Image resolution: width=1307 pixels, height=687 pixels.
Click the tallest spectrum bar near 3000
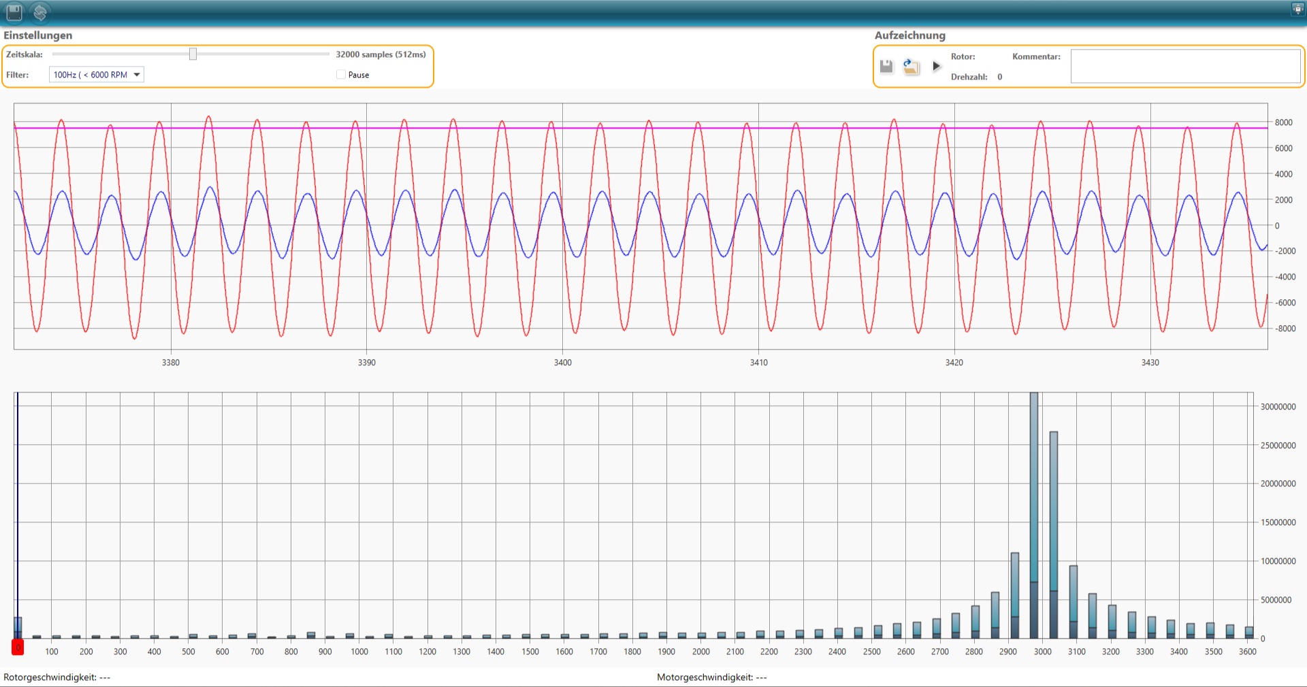pyautogui.click(x=1034, y=515)
